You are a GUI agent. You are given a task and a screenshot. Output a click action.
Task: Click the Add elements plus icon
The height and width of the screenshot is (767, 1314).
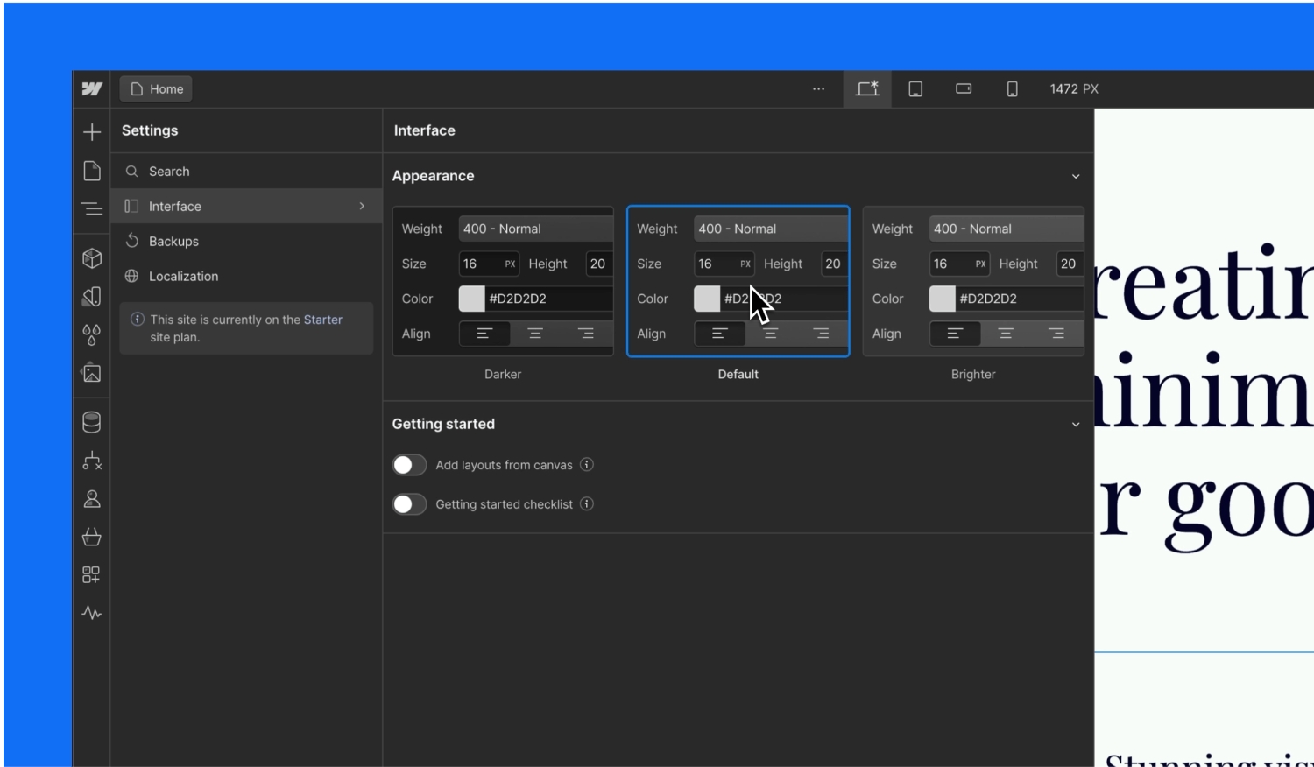[92, 132]
